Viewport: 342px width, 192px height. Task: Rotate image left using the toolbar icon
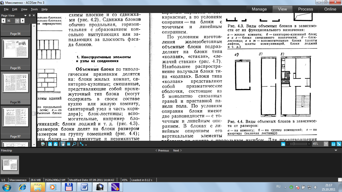[x=50, y=144]
